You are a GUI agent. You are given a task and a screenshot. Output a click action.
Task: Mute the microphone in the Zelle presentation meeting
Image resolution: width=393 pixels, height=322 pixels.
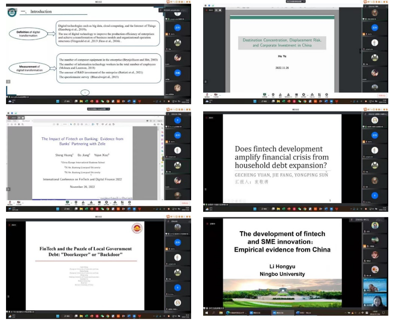point(9,201)
